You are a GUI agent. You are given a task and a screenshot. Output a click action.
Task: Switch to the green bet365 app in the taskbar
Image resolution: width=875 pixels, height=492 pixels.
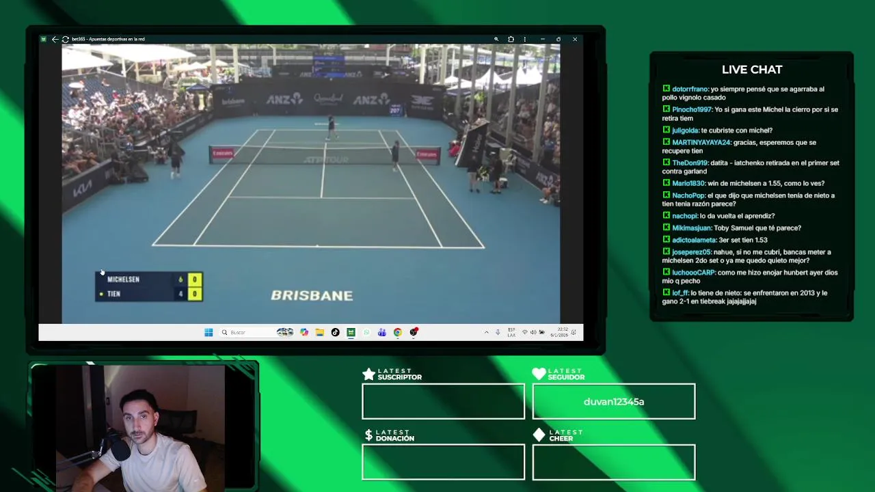(x=351, y=333)
